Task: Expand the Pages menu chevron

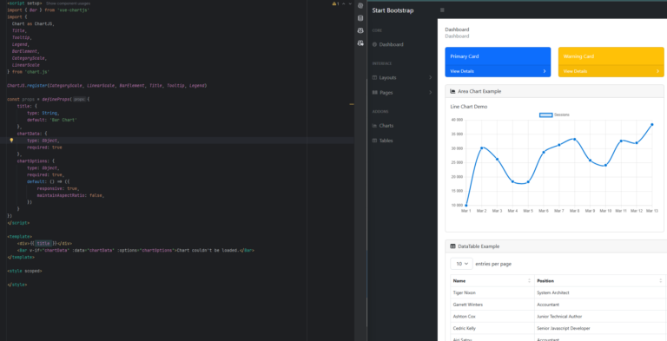Action: click(430, 92)
